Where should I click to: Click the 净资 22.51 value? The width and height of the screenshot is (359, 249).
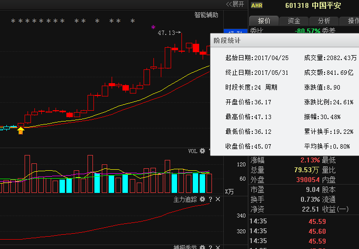point(310,209)
